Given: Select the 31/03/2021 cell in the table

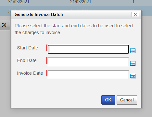Looking at the screenshot, I should click(x=19, y=2).
